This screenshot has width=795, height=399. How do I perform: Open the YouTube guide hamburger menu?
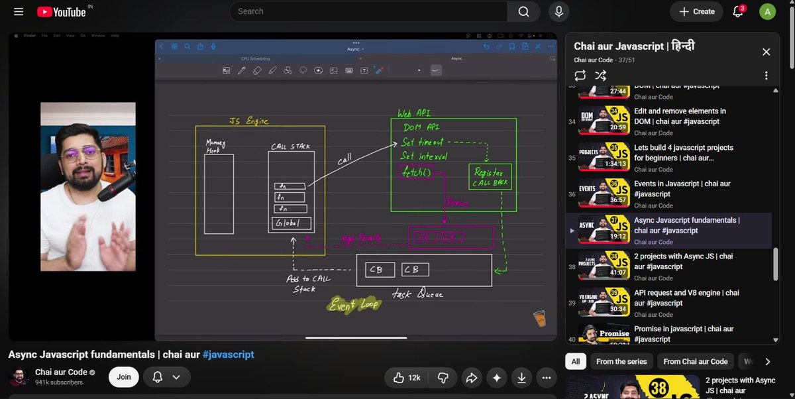click(19, 12)
